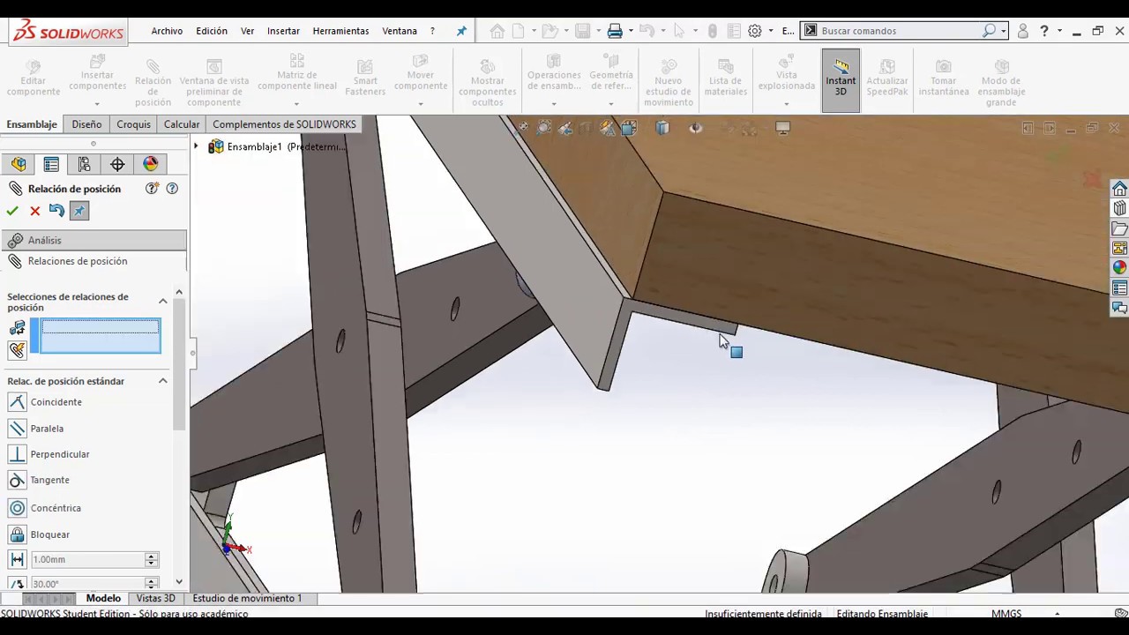Switch to the Vistas 3D bottom tab
Viewport: 1129px width, 635px height.
tap(155, 598)
